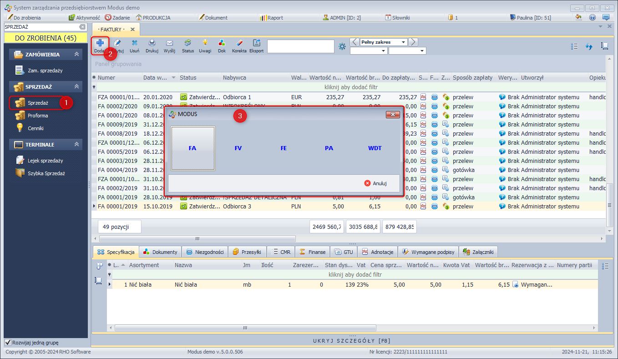Collapse the ZAMÓWIENIA sidebar group
Viewport: 618px width, 359px height.
[x=77, y=55]
